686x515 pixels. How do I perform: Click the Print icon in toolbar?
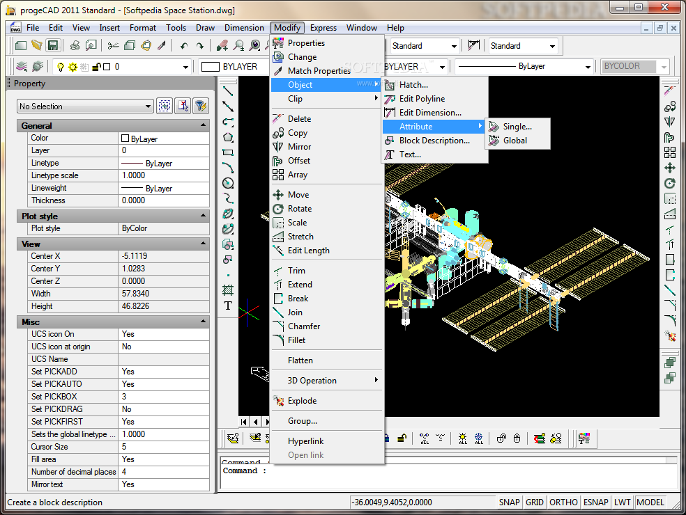tap(75, 45)
